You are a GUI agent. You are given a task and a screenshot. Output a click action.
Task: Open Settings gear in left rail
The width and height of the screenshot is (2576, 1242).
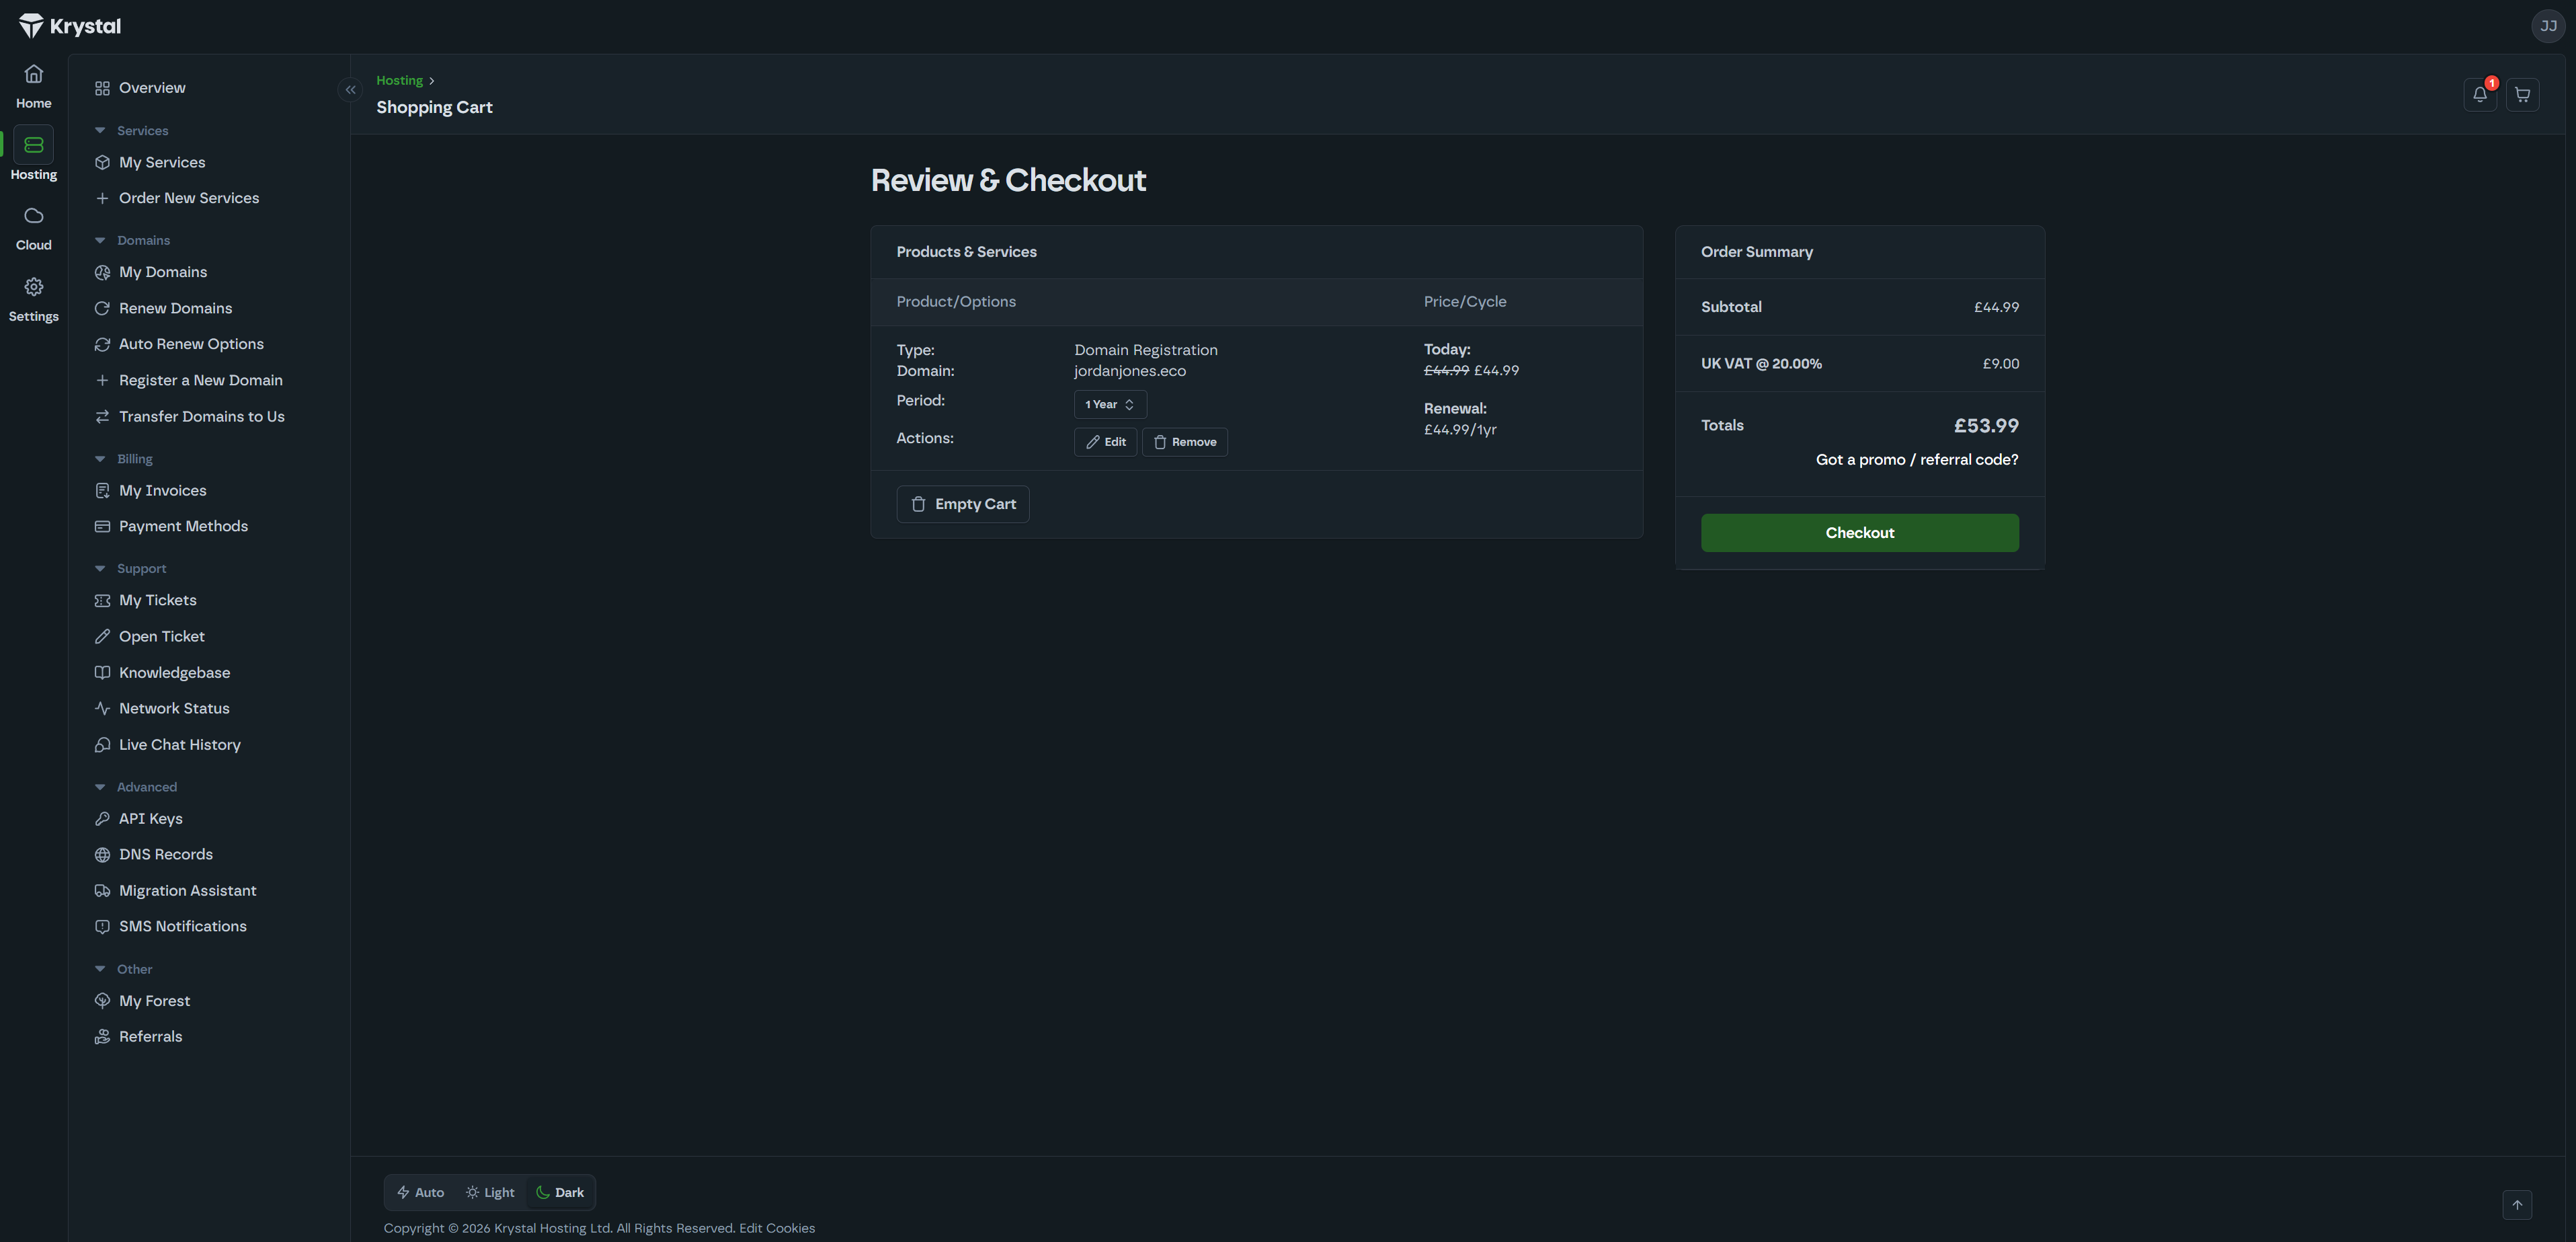(33, 299)
